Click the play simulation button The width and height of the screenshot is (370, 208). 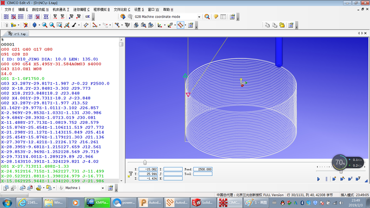318,179
